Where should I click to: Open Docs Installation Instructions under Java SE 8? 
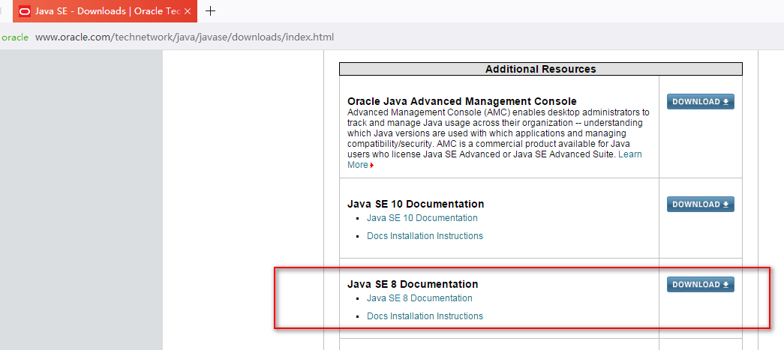pos(425,316)
